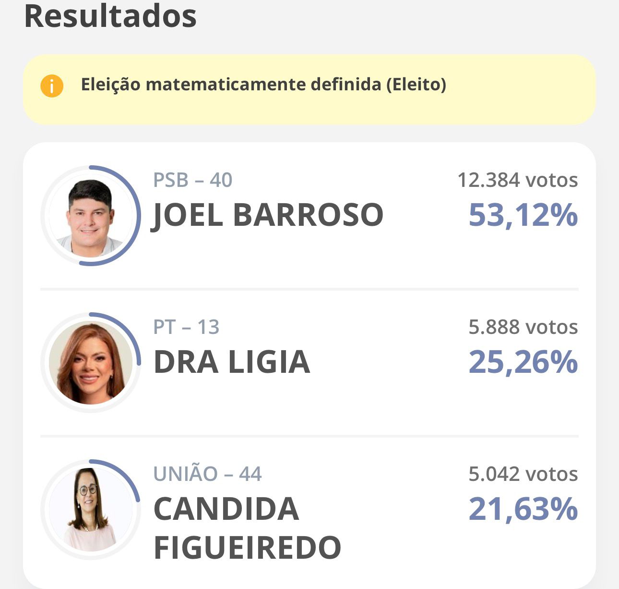Click Joel Barroso's candidate photo
619x589 pixels.
91,216
